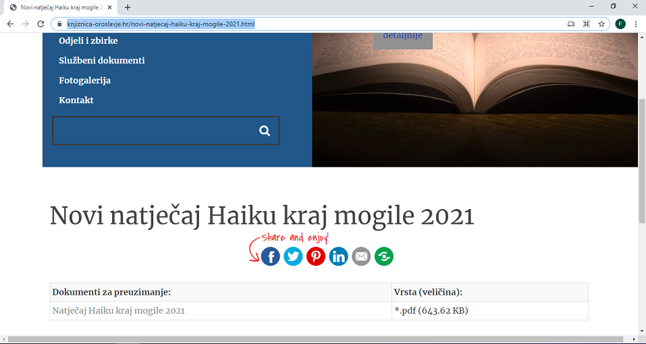Share page on Facebook icon
This screenshot has width=646, height=344.
(271, 256)
